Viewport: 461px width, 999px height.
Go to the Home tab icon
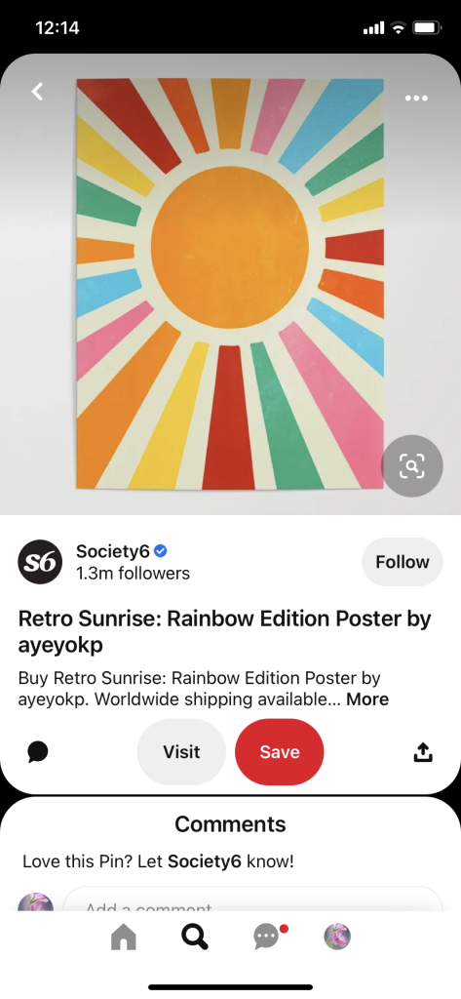(x=123, y=937)
